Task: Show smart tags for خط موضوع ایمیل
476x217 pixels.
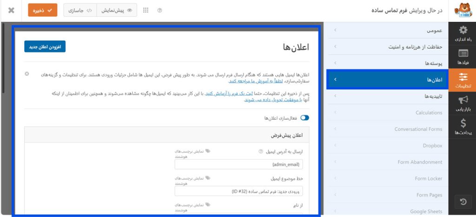Action: pos(192,181)
